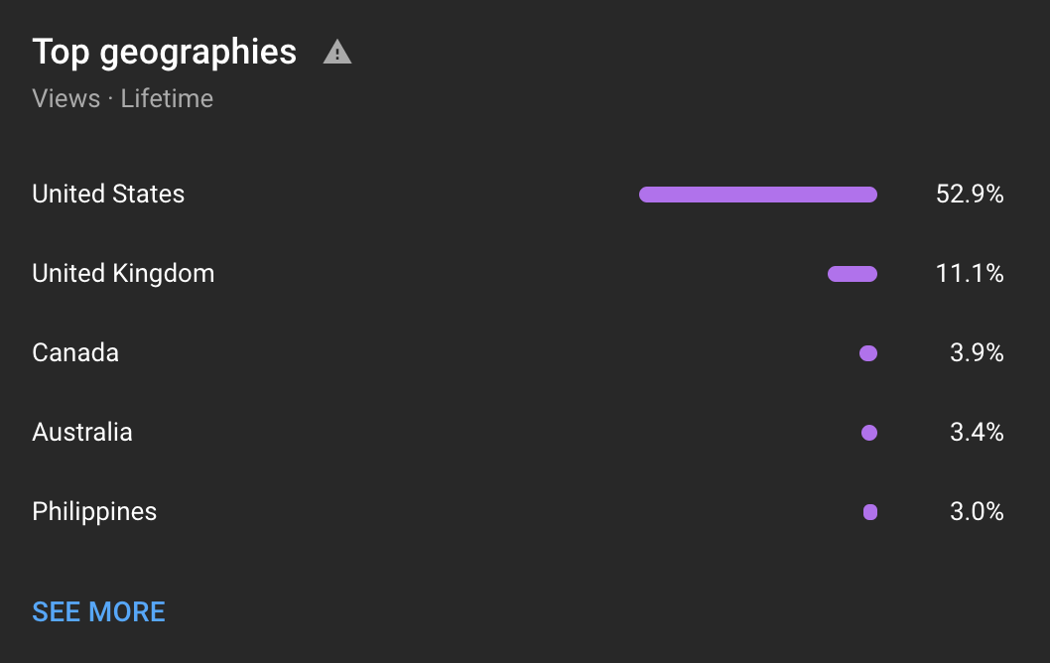Select the Australia row label

pyautogui.click(x=82, y=432)
